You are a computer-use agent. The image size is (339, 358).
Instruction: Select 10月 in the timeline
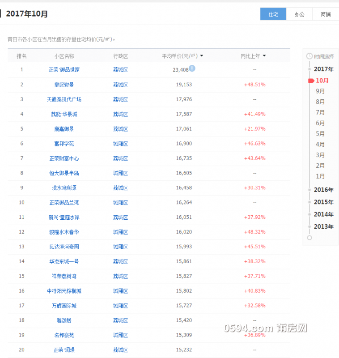click(322, 81)
